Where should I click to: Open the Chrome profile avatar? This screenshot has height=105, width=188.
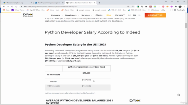[x=180, y=6]
